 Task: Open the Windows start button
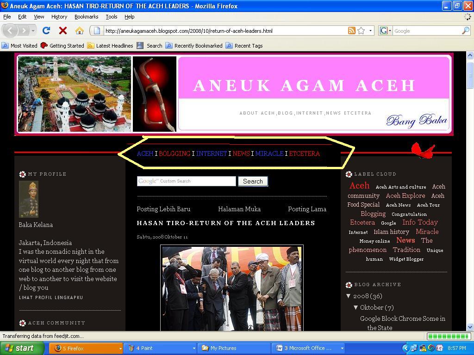[21, 349]
